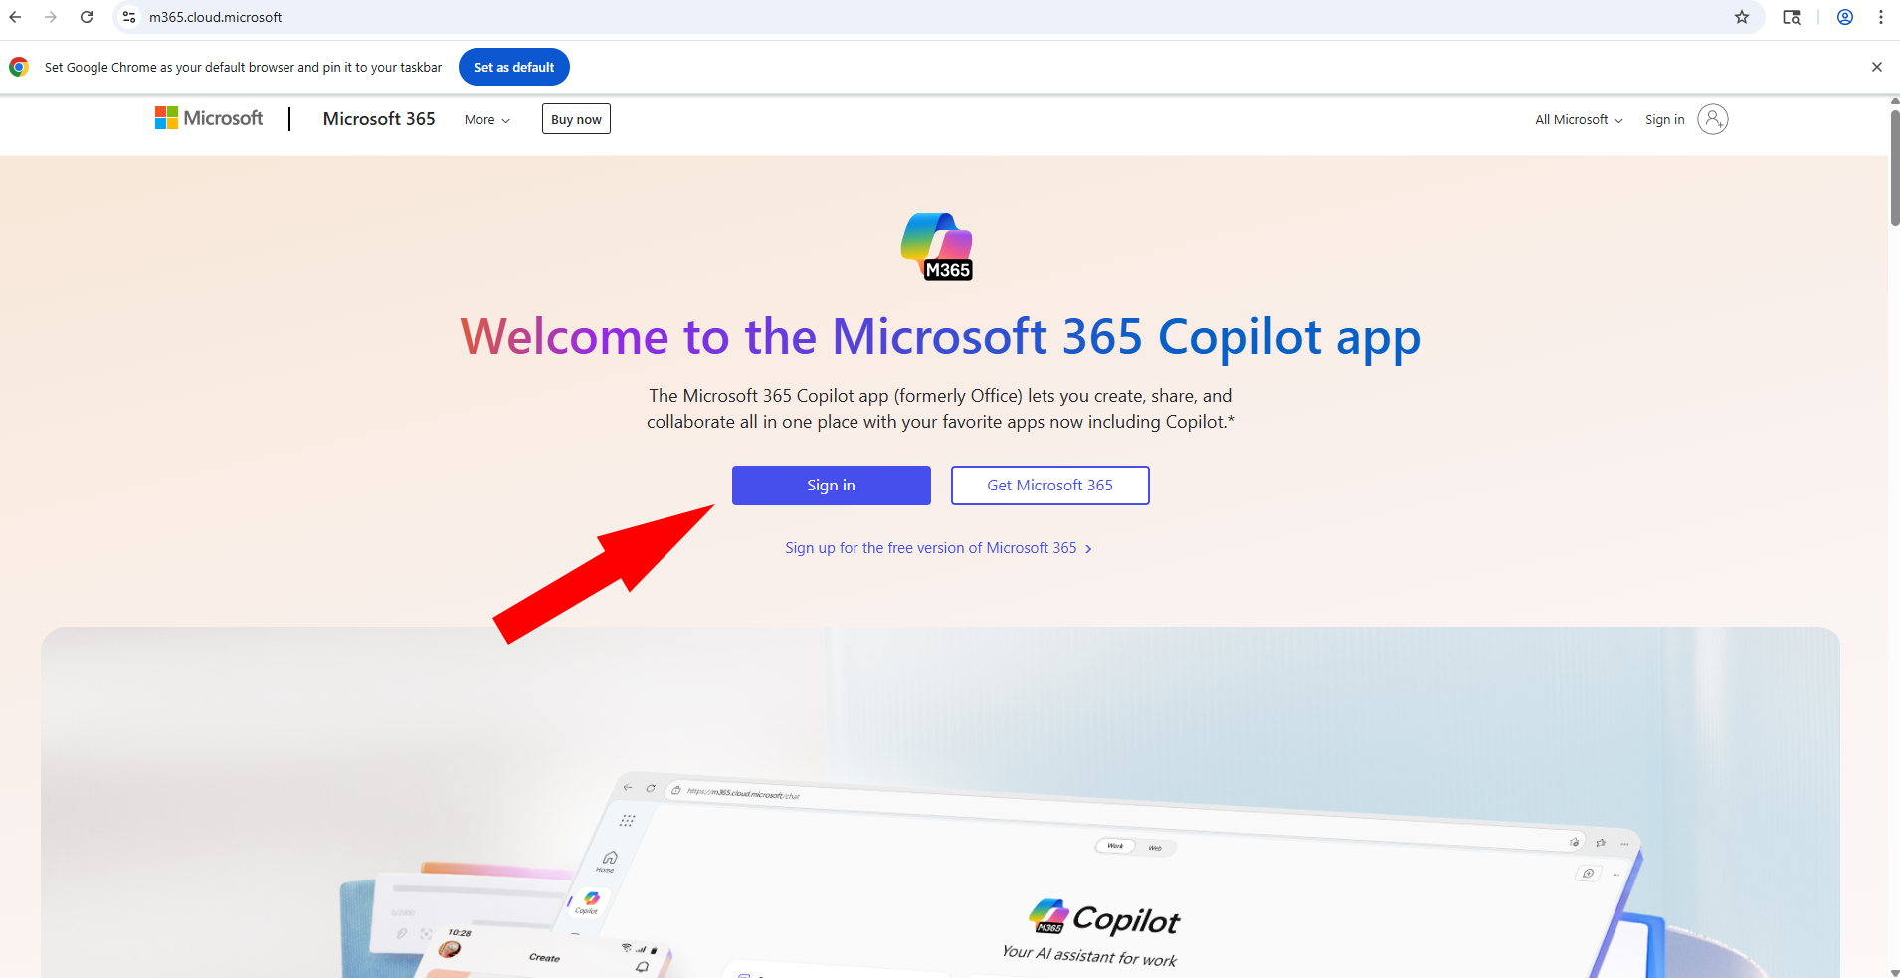Image resolution: width=1900 pixels, height=978 pixels.
Task: Open the Chrome profile avatar icon
Action: [1845, 17]
